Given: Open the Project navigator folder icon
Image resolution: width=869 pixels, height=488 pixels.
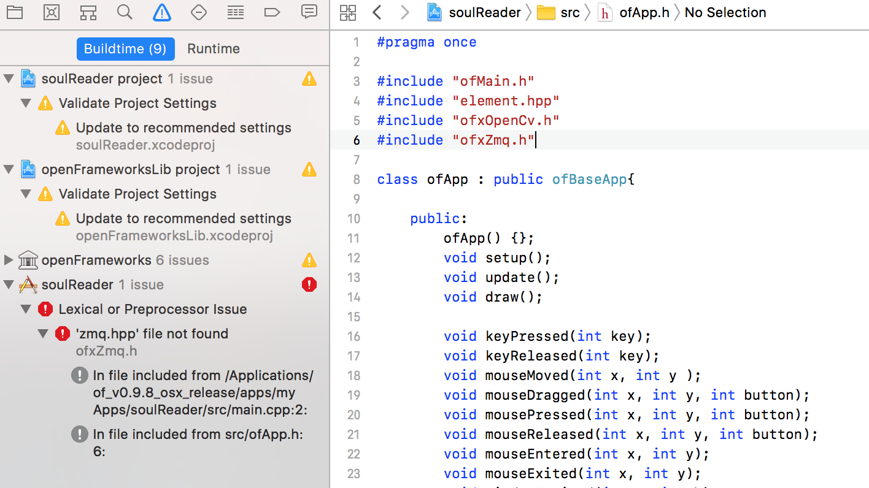Looking at the screenshot, I should [x=15, y=12].
